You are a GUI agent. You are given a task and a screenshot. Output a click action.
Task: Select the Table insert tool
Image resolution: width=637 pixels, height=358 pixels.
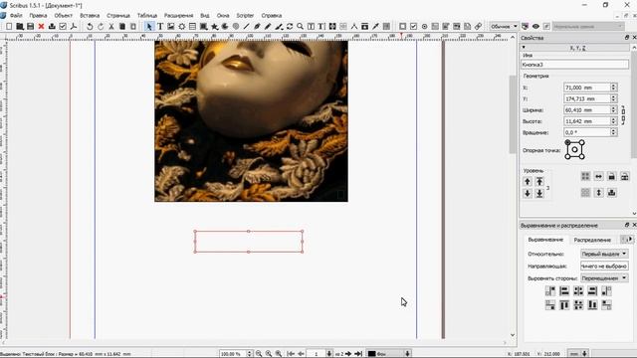click(x=192, y=27)
